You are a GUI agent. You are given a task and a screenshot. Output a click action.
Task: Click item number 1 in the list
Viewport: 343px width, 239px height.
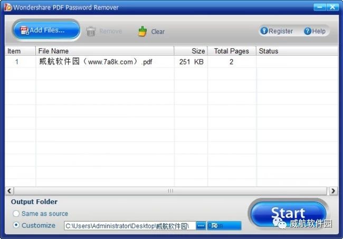click(17, 62)
